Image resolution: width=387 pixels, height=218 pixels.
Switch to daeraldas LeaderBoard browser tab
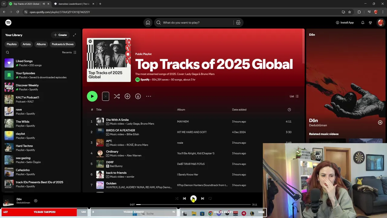point(74,4)
